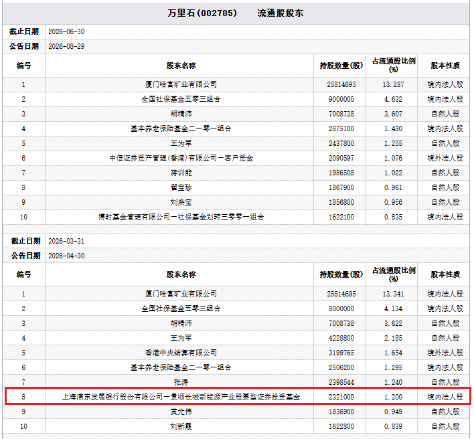Click shareholder name 黄光伟
The image size is (474, 439).
[x=181, y=412]
